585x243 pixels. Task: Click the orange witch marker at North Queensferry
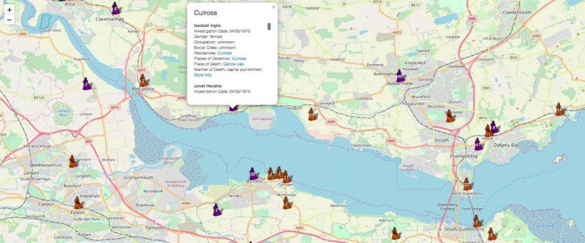coord(466,184)
